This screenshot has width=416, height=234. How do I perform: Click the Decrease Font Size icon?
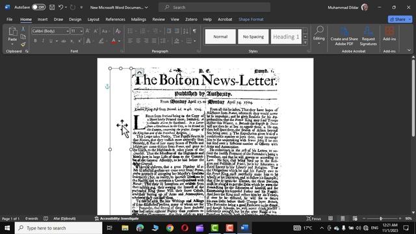(x=96, y=31)
